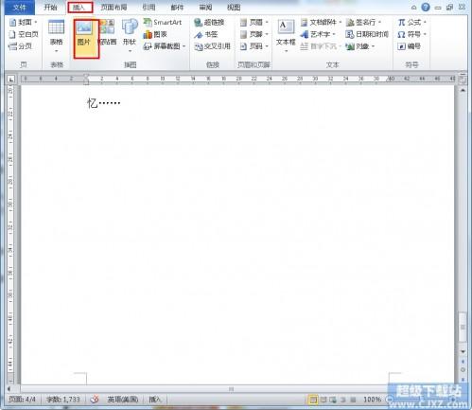Open the Header (页眉) options

click(x=253, y=22)
